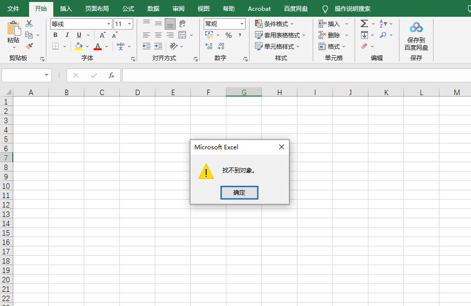Click the Merge and Center icon
The image size is (471, 306).
(182, 35)
